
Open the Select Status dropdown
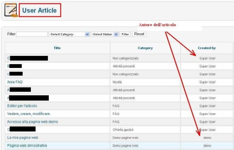pyautogui.click(x=105, y=34)
